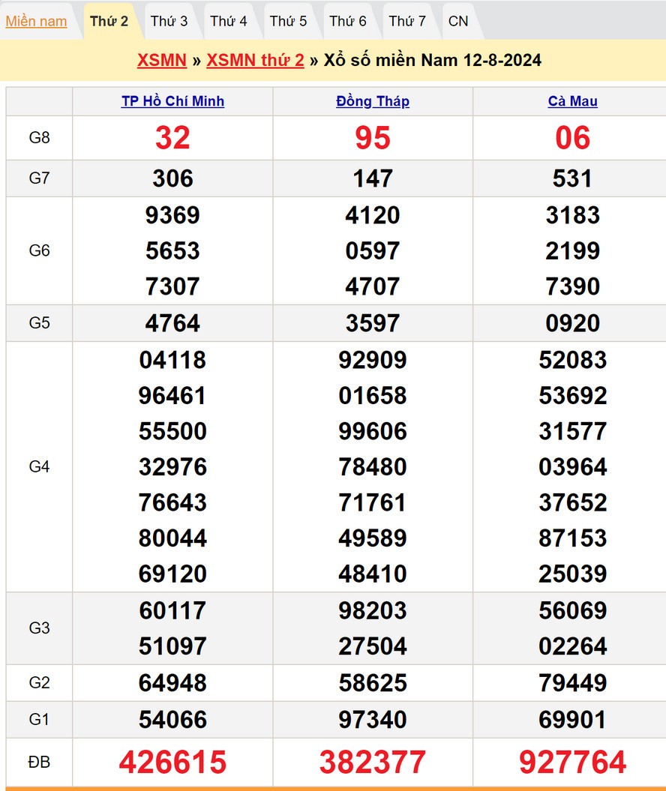Select the Thứ 6 tab
666x791 pixels.
[348, 21]
